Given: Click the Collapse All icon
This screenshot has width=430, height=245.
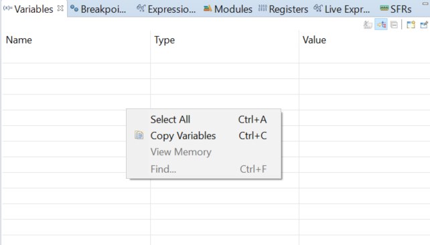Looking at the screenshot, I should click(394, 25).
